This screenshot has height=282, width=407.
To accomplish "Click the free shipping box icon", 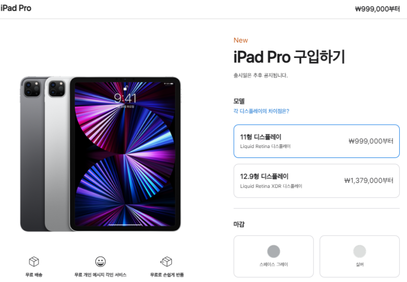I will tap(34, 262).
